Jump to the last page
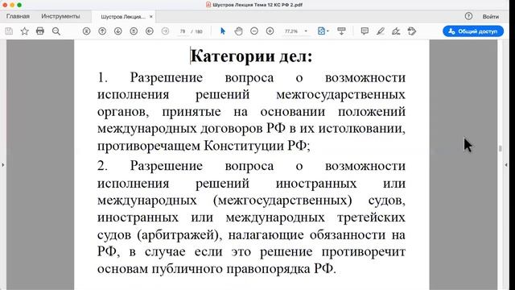 (x=134, y=31)
